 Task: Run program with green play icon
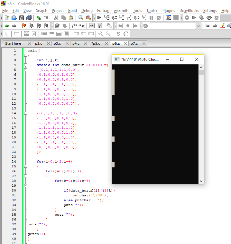click(x=194, y=18)
